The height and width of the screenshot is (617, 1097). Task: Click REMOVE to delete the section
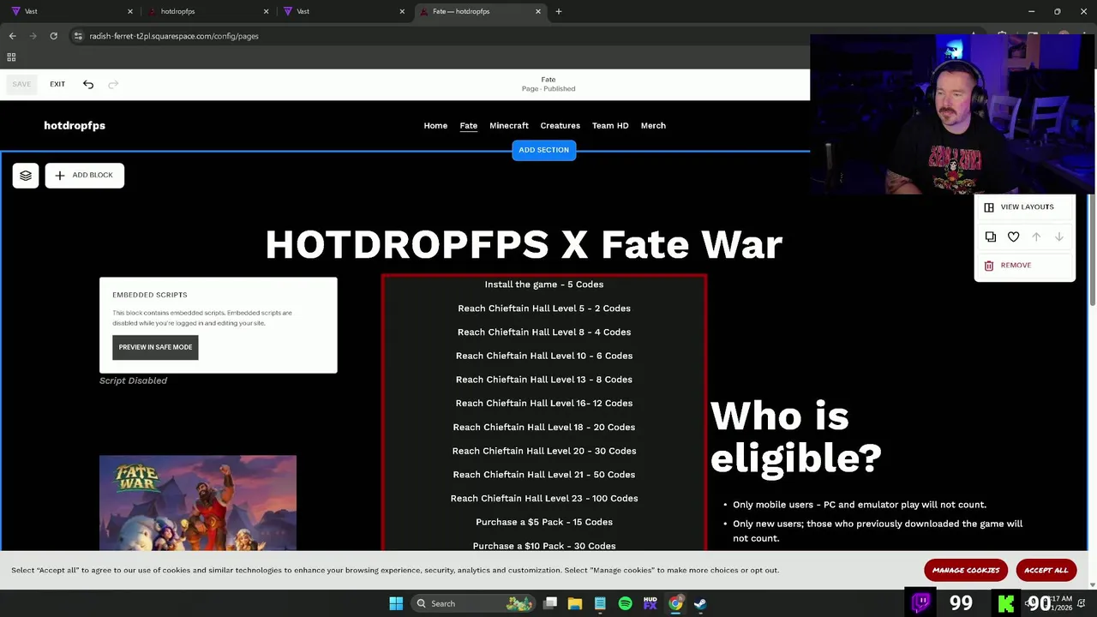coord(1008,266)
